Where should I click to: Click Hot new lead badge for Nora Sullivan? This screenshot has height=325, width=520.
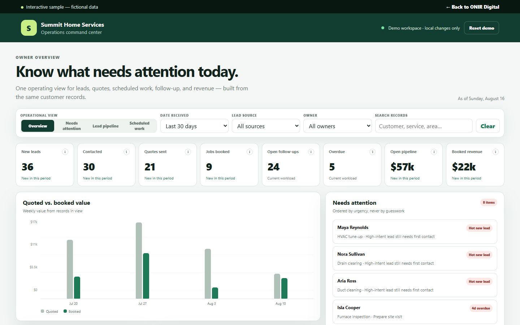pos(479,255)
